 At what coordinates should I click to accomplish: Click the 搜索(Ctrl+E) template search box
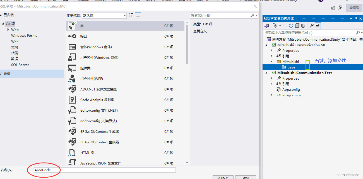pos(220,15)
